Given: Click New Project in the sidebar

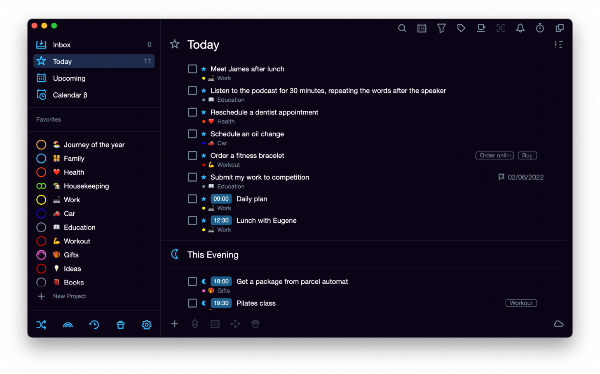Looking at the screenshot, I should point(69,296).
